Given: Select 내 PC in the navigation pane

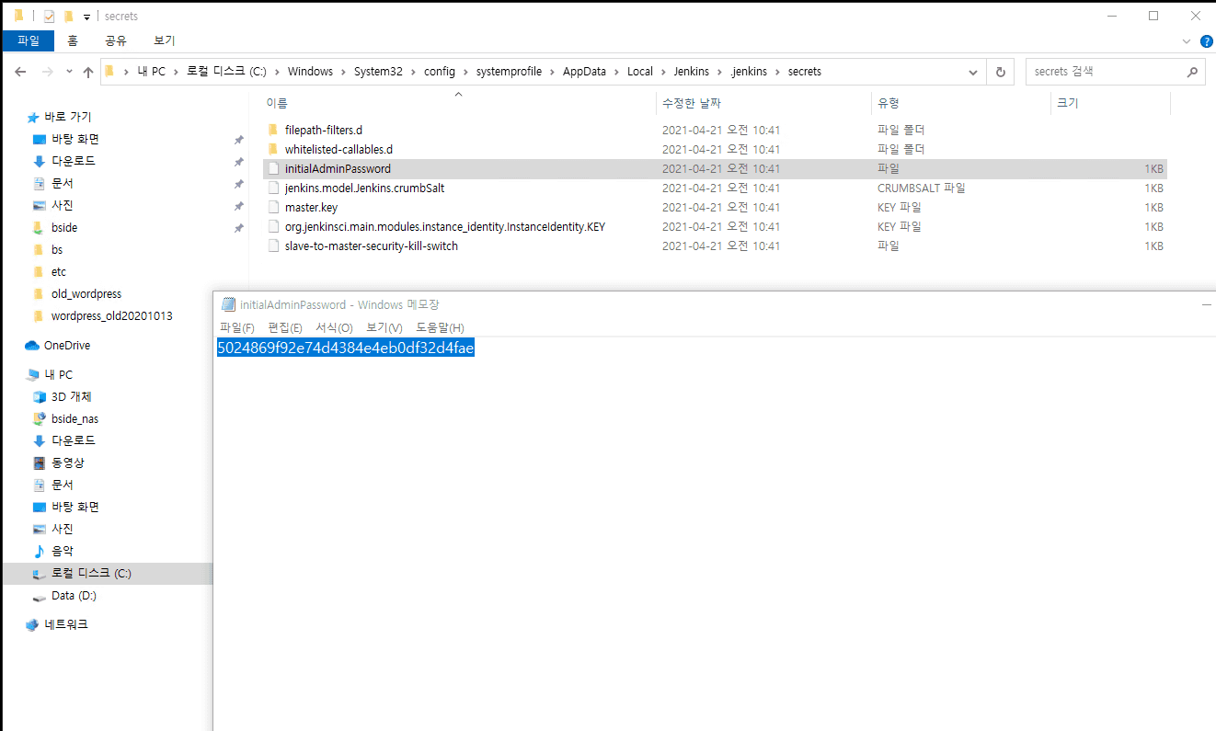Looking at the screenshot, I should point(58,375).
